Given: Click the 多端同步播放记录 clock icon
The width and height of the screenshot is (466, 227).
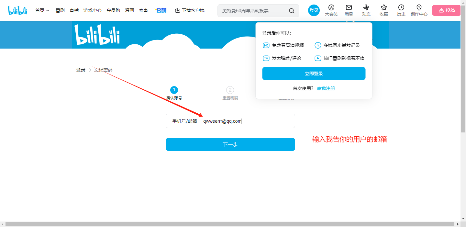Looking at the screenshot, I should (318, 45).
